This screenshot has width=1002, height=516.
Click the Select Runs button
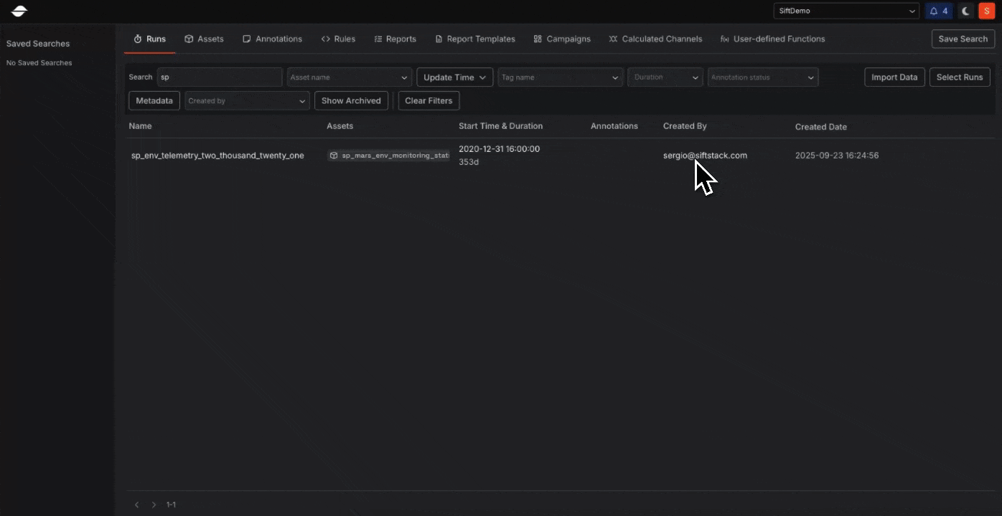tap(960, 77)
